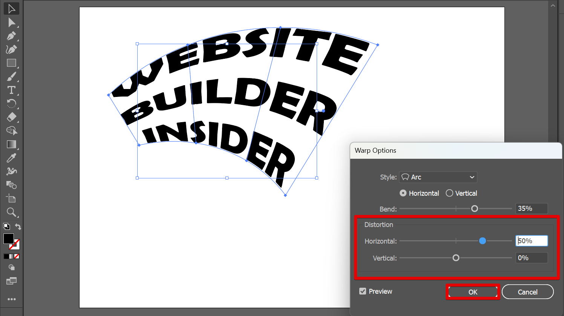564x316 pixels.
Task: Click the Vertical distortion percentage field
Action: tap(532, 258)
